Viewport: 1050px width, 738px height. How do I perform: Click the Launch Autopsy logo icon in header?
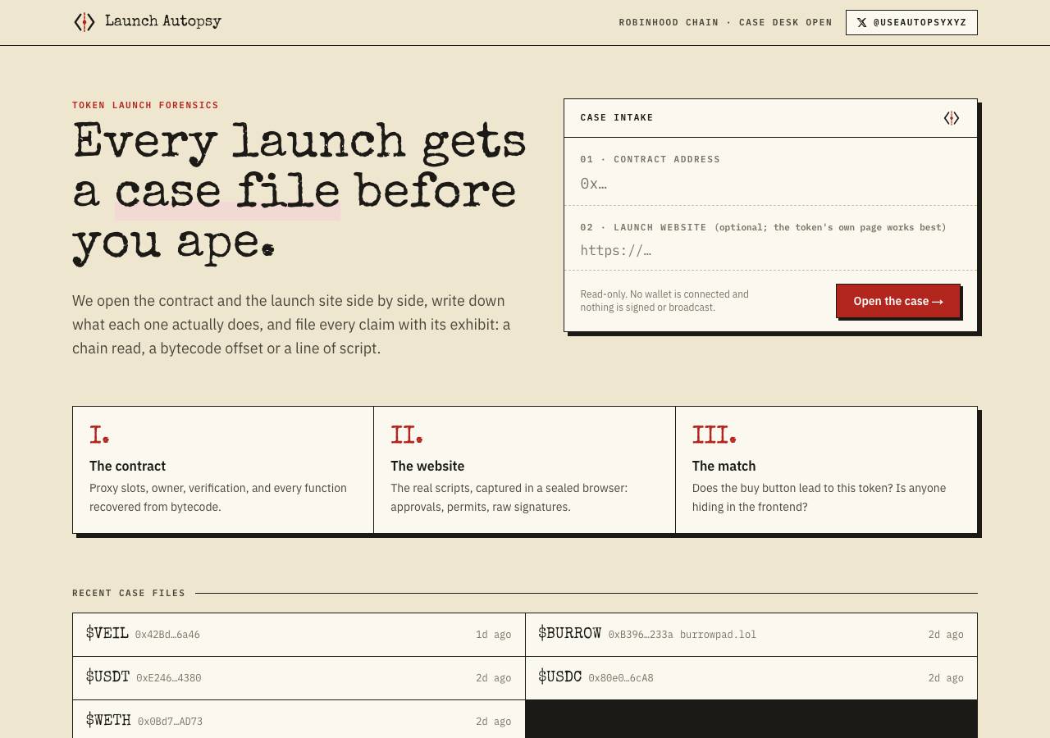(84, 22)
